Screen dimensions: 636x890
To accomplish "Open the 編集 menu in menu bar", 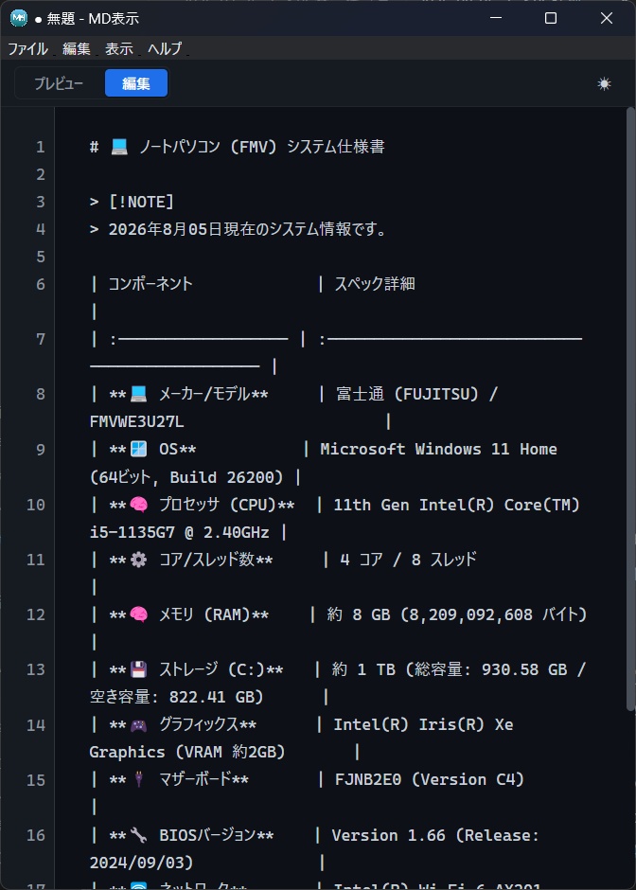I will [76, 49].
